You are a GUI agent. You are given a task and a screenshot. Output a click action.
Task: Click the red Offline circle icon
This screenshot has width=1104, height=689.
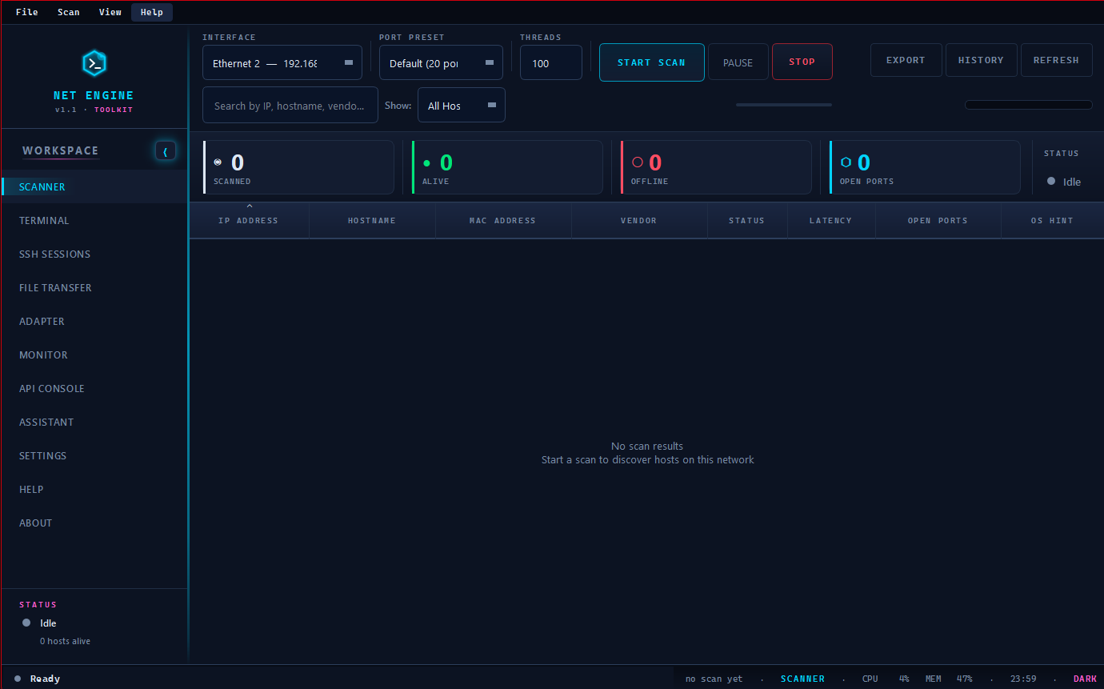tap(638, 162)
